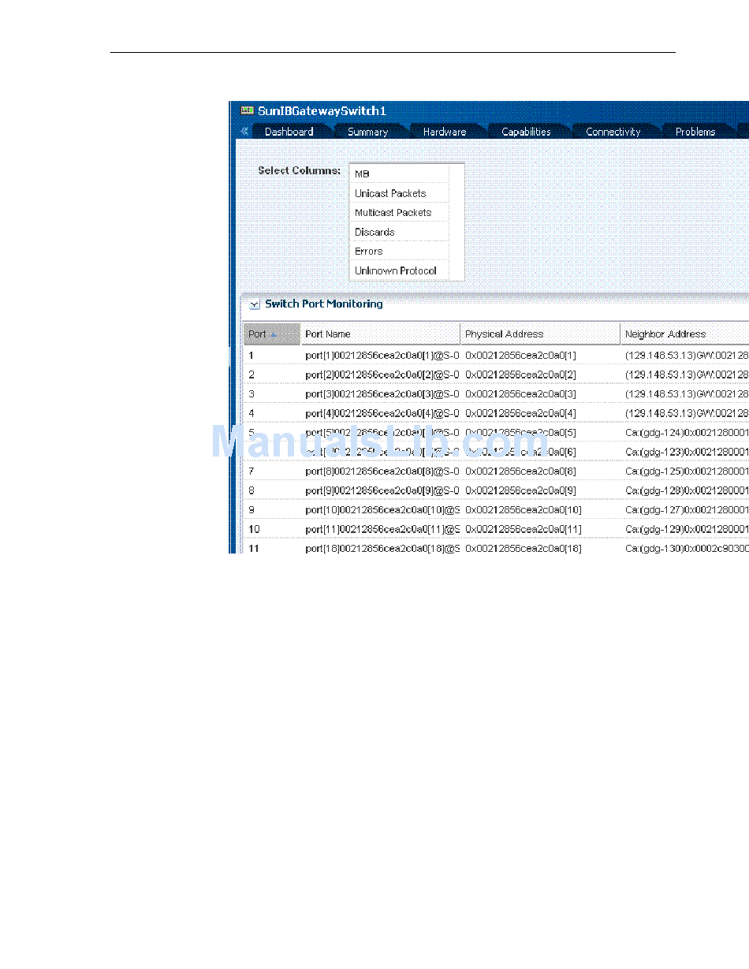Click neighbor address Ca:(gdg-127)
749x969 pixels.
point(687,509)
